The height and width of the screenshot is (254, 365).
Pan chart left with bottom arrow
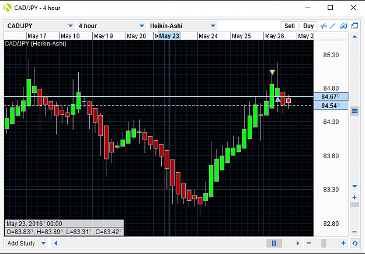(55, 243)
